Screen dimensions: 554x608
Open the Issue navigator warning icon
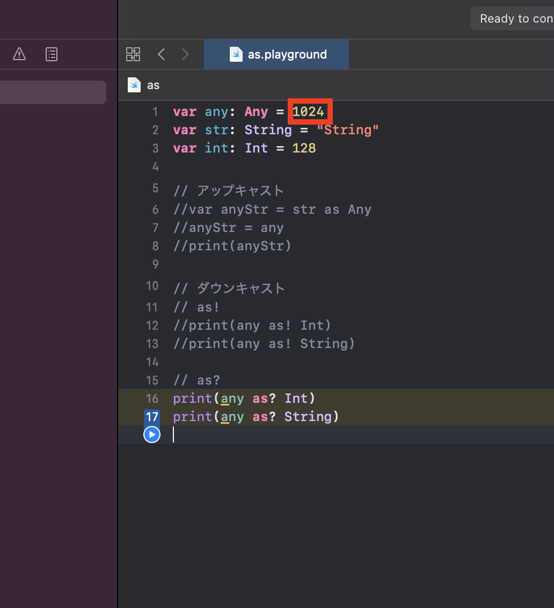(x=19, y=54)
